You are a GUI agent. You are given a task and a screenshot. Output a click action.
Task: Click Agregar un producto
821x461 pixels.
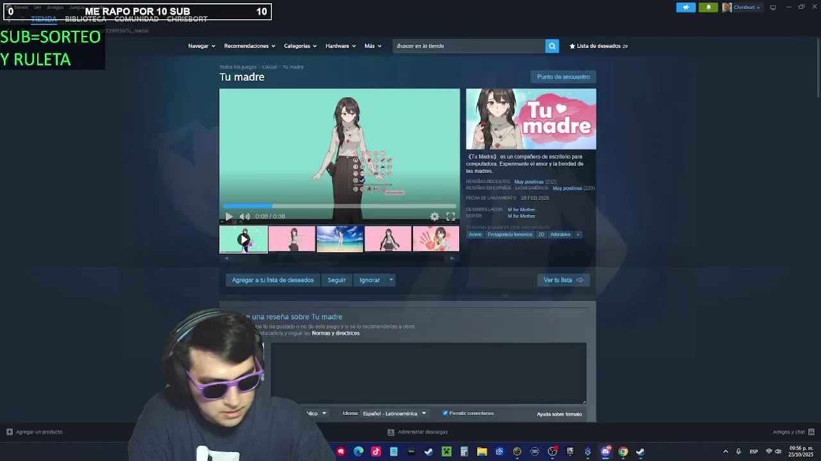pos(35,432)
